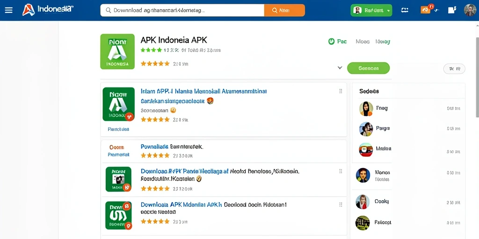Open Pargn user in sidebar
The height and width of the screenshot is (239, 479).
coord(383,128)
